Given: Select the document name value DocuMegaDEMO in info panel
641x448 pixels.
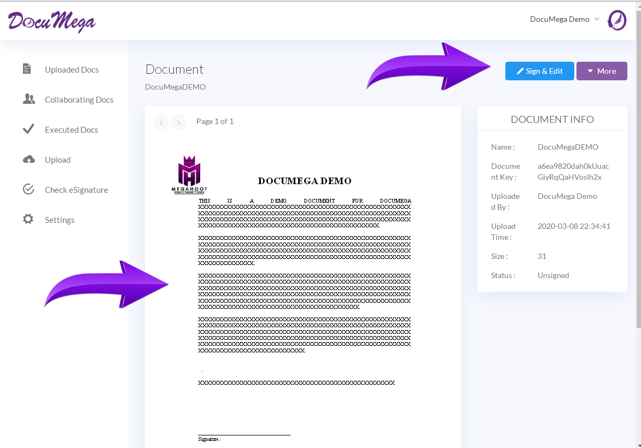Looking at the screenshot, I should (x=568, y=147).
